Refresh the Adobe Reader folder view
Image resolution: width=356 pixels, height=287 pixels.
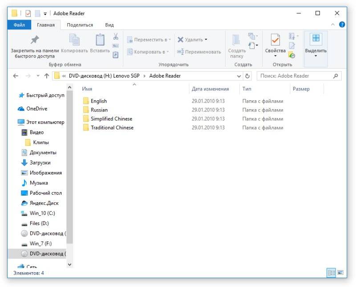click(247, 76)
